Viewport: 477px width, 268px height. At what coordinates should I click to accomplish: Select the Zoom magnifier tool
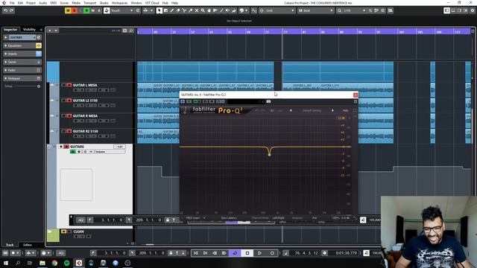(x=203, y=10)
